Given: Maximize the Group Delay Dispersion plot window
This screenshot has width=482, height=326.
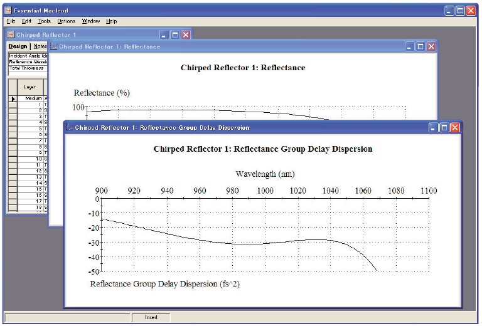Looking at the screenshot, I should (x=444, y=127).
